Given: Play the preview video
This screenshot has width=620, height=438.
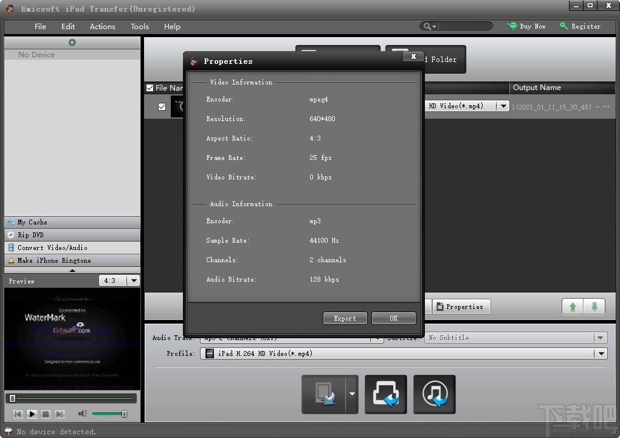Looking at the screenshot, I should (x=32, y=414).
